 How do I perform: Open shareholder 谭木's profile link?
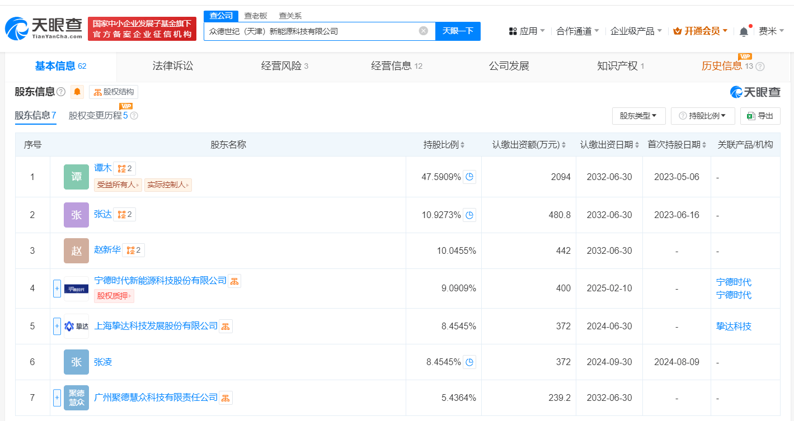click(x=103, y=168)
